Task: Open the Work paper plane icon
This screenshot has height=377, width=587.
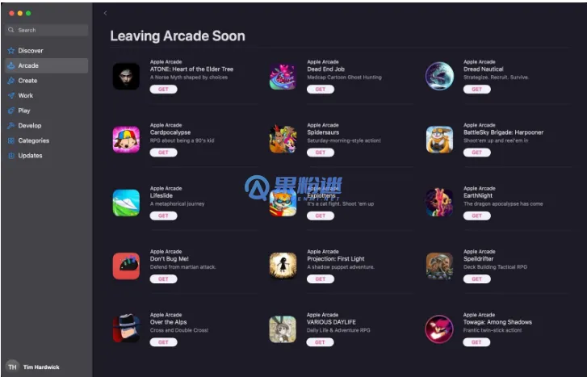Action: (x=11, y=95)
